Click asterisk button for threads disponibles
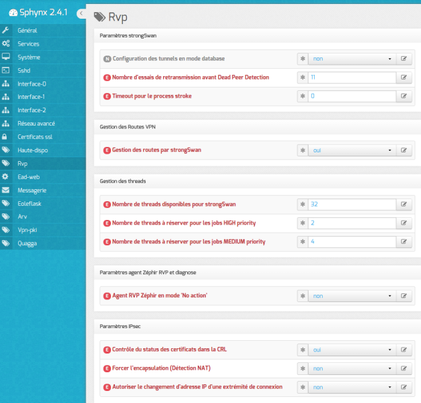This screenshot has width=421, height=403. (x=303, y=205)
